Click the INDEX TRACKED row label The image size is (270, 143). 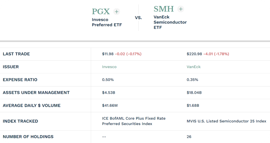coord(20,121)
